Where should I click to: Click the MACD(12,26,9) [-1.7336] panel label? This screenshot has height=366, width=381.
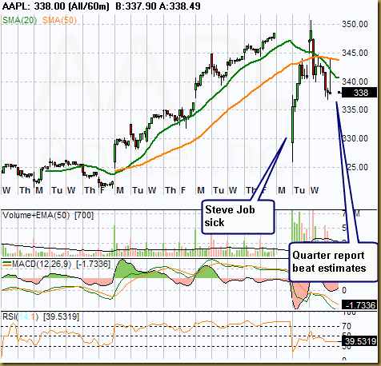[61, 264]
